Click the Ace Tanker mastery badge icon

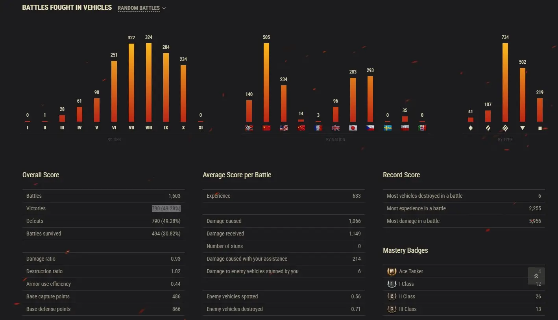coord(392,271)
